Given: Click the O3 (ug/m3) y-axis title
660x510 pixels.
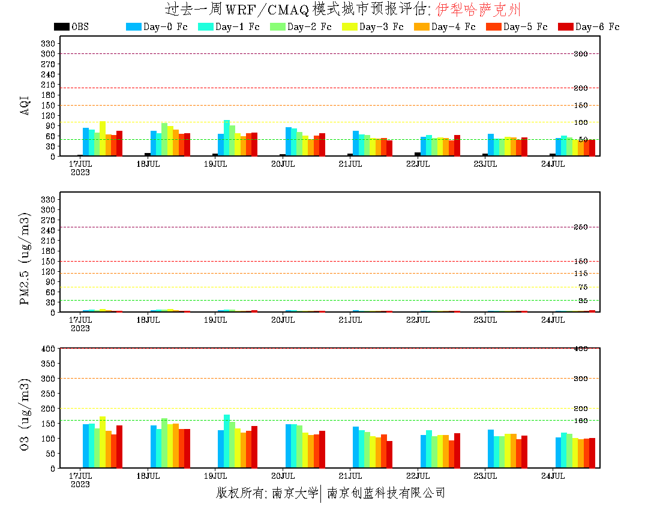Looking at the screenshot, I should (x=25, y=414).
